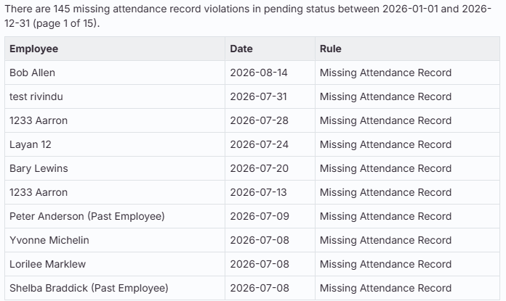This screenshot has width=506, height=301.
Task: Select the date 2026-07-09 cell
Action: point(270,216)
